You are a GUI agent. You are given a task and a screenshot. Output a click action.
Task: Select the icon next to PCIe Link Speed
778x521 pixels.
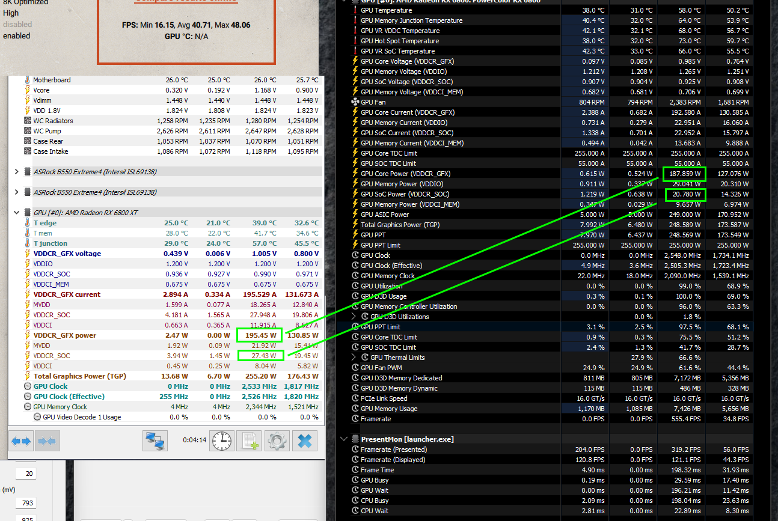pos(355,398)
